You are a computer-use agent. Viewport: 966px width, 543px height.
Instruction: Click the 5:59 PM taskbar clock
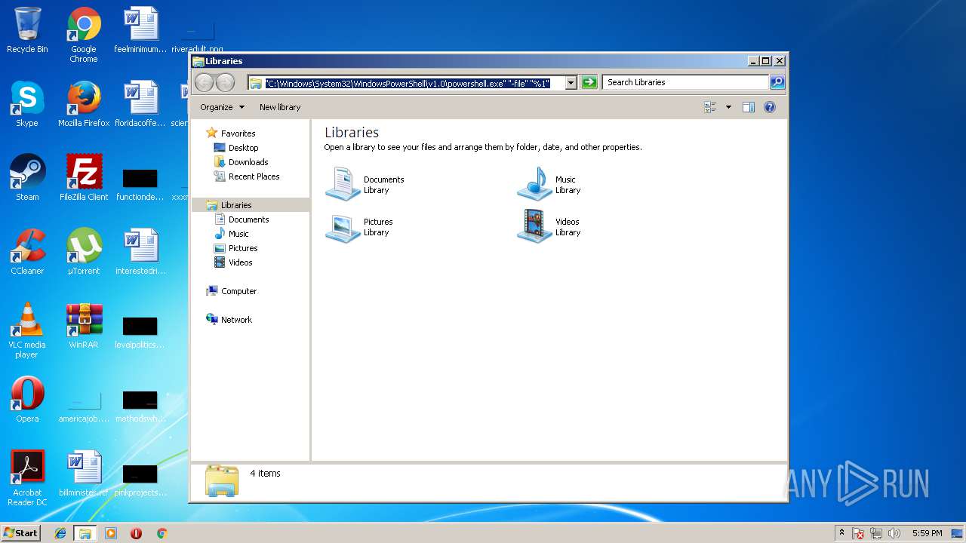point(928,533)
